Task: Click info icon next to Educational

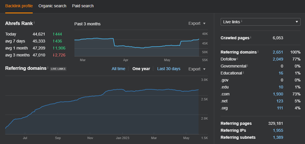Action: (243, 72)
